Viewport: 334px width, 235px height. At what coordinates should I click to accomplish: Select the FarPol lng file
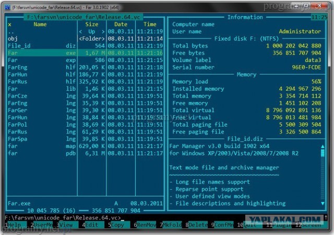tap(85, 125)
